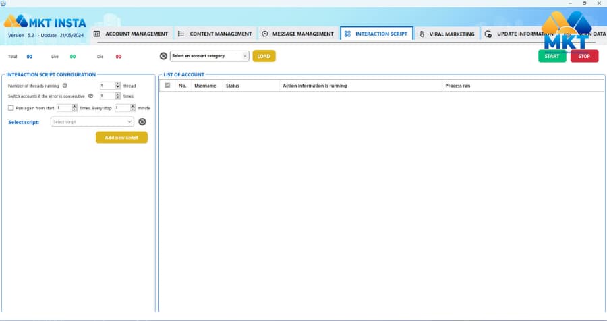Image resolution: width=607 pixels, height=321 pixels.
Task: Click the Update Information refresh icon
Action: pos(488,34)
